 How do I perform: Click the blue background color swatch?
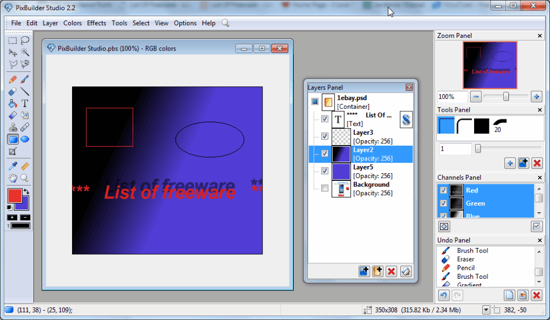[x=24, y=206]
